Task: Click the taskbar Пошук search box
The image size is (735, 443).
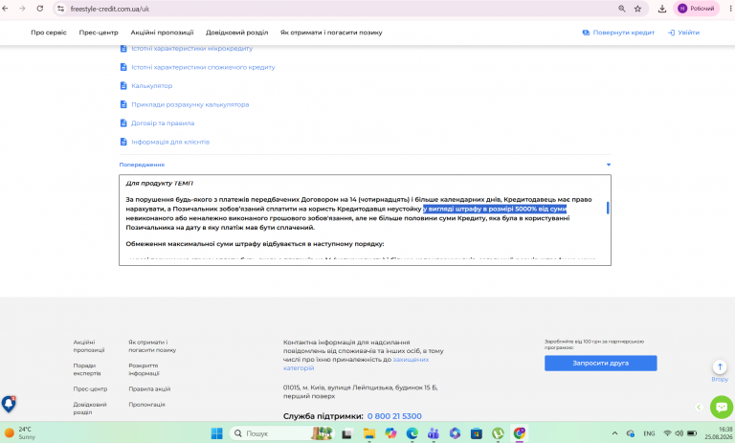Action: coord(281,433)
